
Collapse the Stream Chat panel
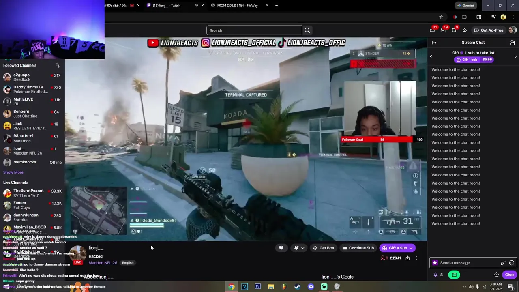[x=434, y=43]
